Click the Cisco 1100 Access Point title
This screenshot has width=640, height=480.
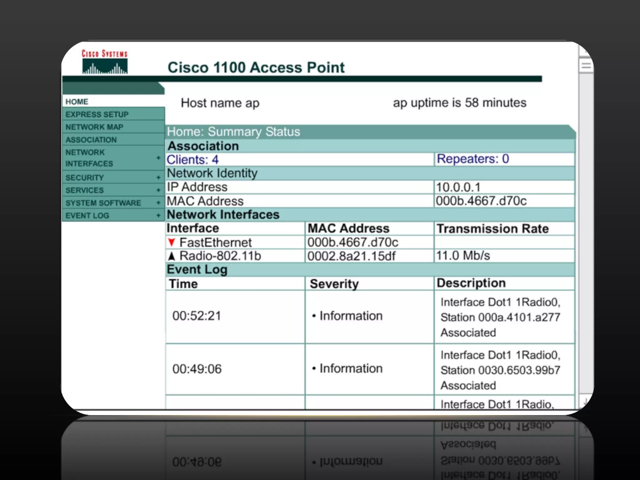click(x=256, y=67)
